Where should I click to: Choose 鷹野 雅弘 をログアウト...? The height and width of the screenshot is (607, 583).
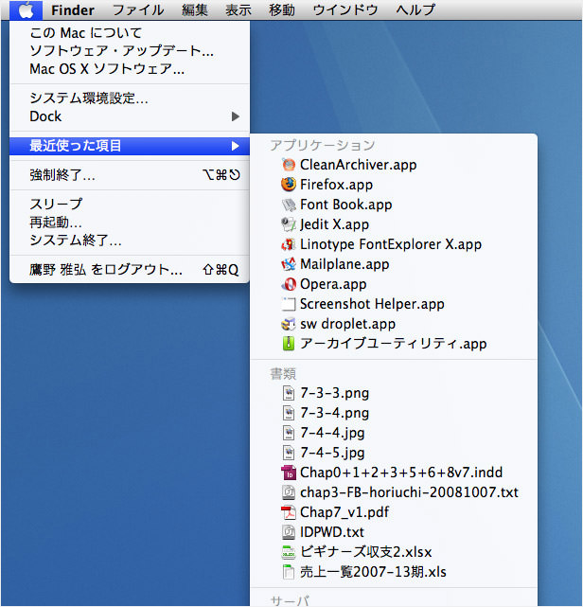tap(130, 270)
